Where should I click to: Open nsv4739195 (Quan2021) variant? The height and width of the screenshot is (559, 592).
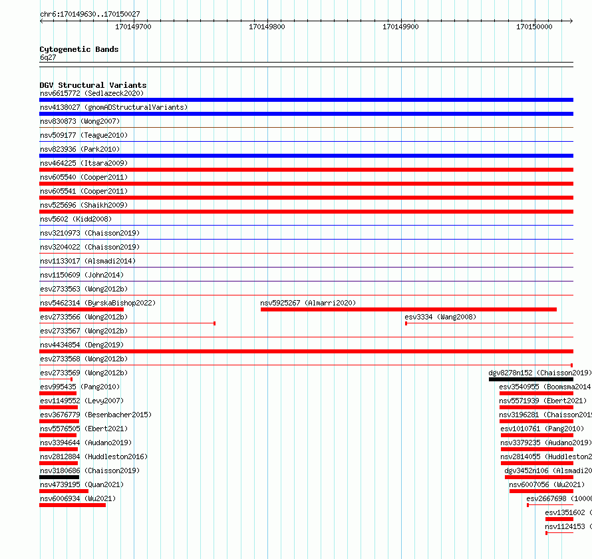point(82,484)
